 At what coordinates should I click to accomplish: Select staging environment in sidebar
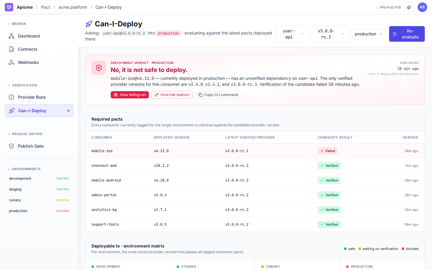pos(39,189)
